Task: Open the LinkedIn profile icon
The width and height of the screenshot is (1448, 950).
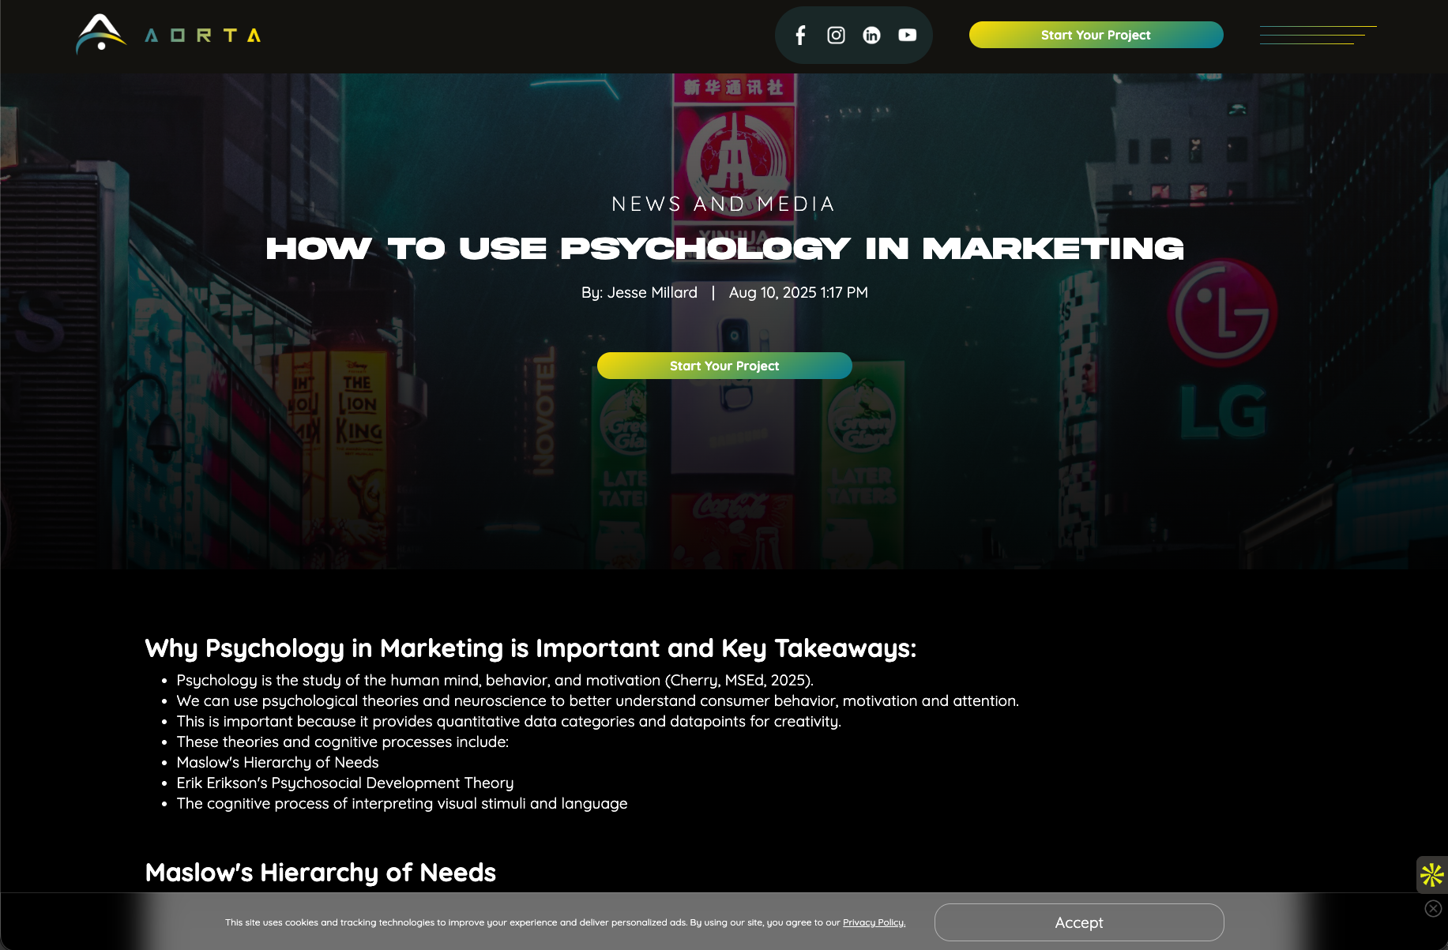Action: (871, 35)
